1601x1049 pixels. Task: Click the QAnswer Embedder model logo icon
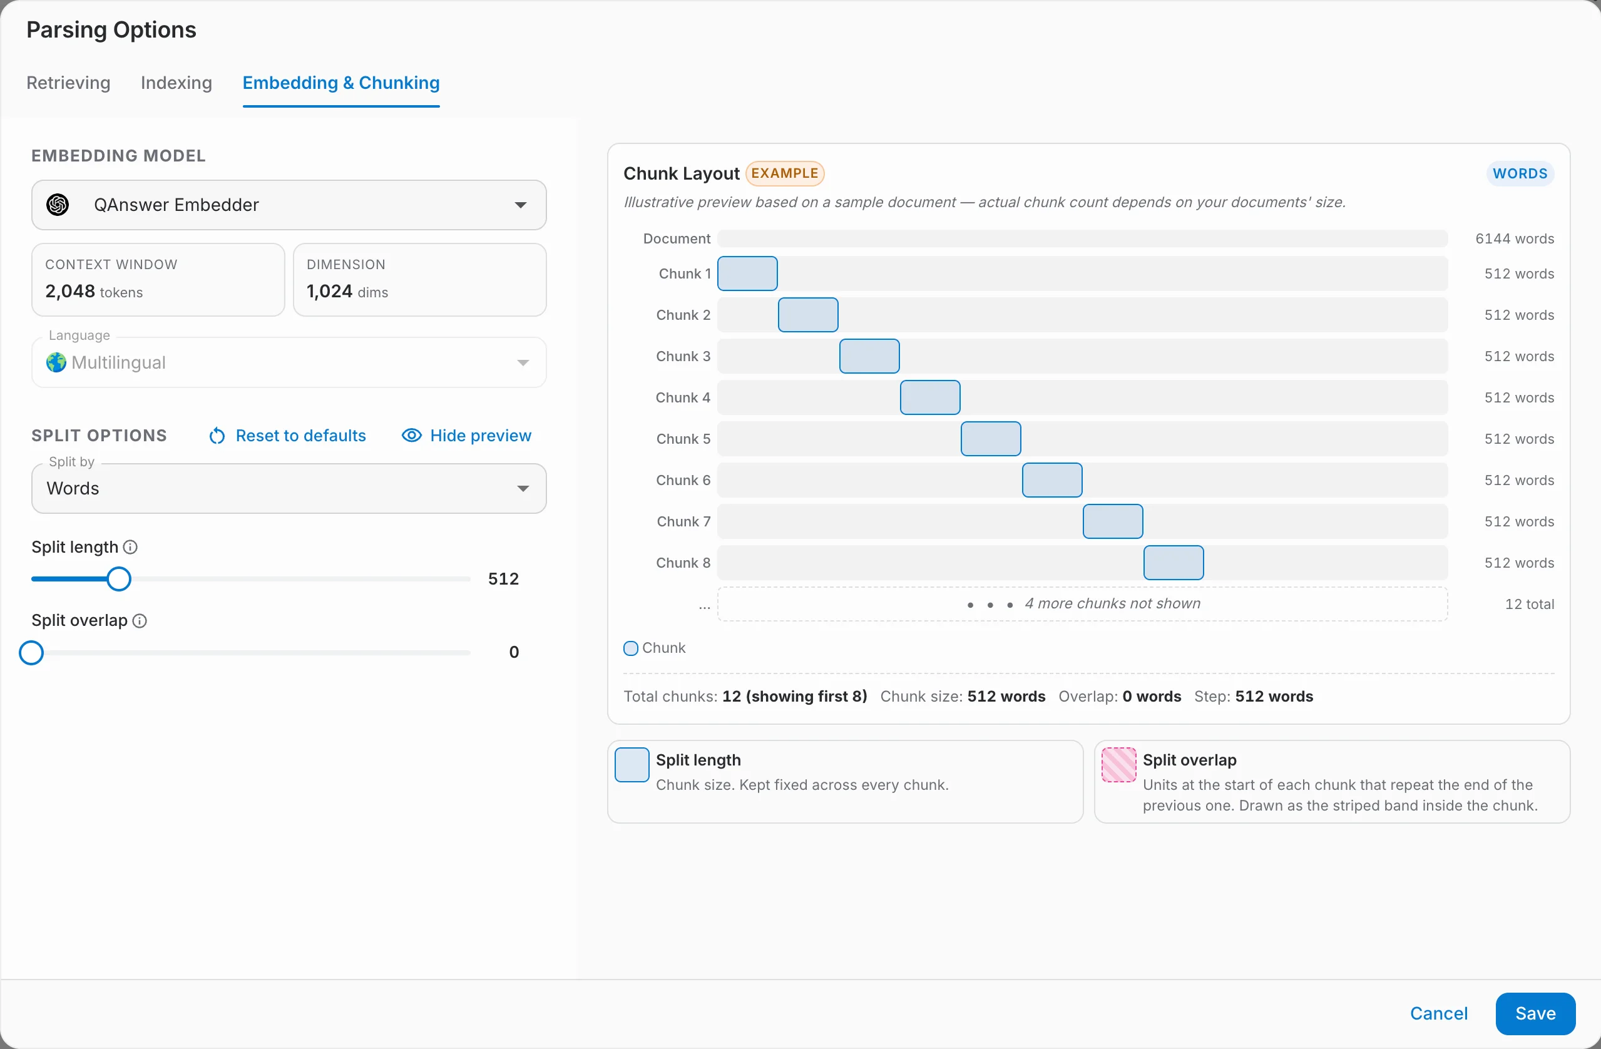click(58, 205)
